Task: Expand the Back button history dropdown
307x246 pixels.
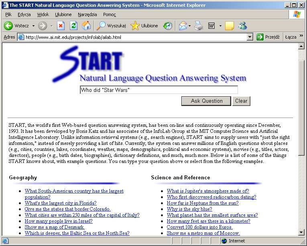Action: coord(33,26)
